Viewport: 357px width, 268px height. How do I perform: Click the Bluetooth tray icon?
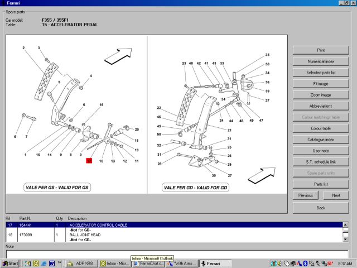pyautogui.click(x=305, y=264)
